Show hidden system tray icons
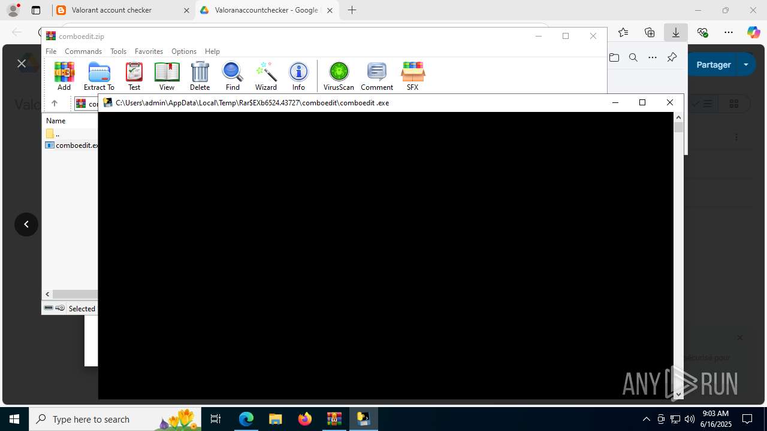Viewport: 767px width, 431px height. (x=646, y=419)
